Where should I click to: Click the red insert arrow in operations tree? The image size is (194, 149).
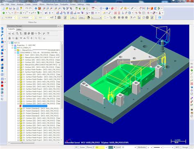click(21, 106)
